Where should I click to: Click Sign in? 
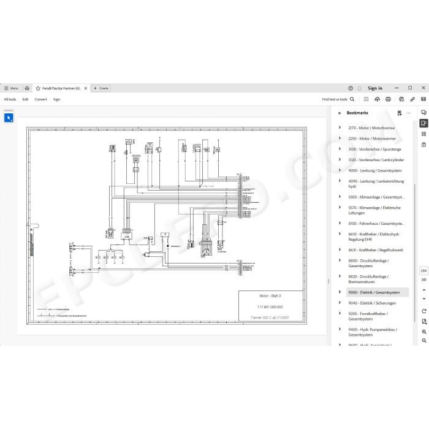click(x=375, y=88)
